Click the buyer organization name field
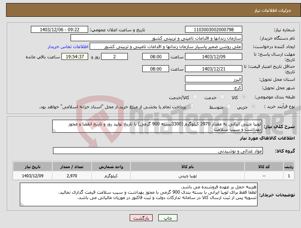Screen dimensions: 301x228 pos(156,38)
